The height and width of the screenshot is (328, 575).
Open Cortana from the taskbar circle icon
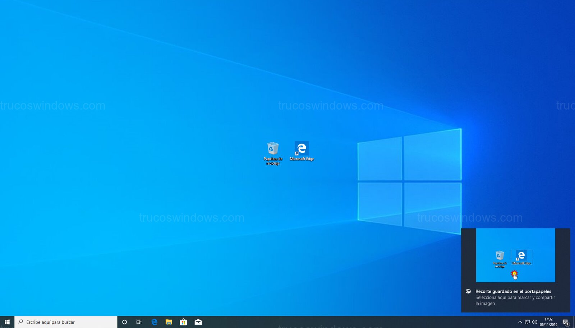pyautogui.click(x=124, y=322)
